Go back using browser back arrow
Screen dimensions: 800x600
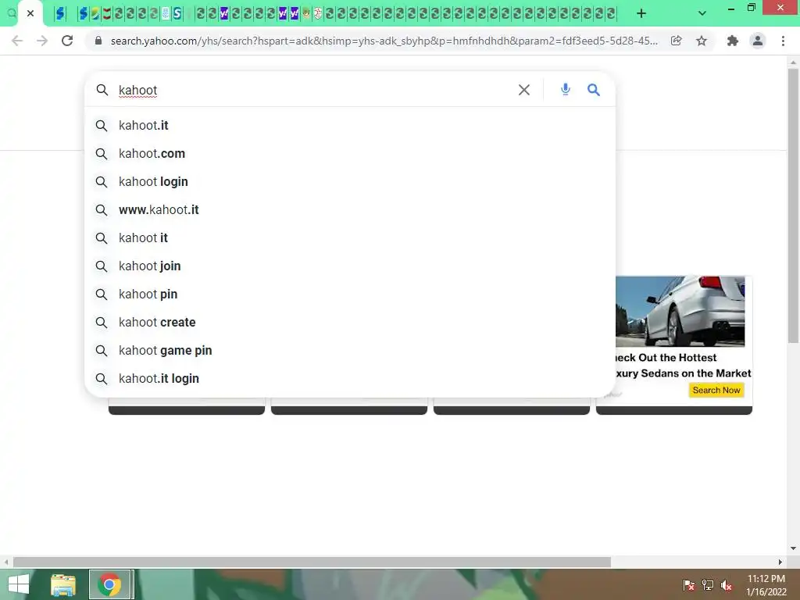[17, 41]
